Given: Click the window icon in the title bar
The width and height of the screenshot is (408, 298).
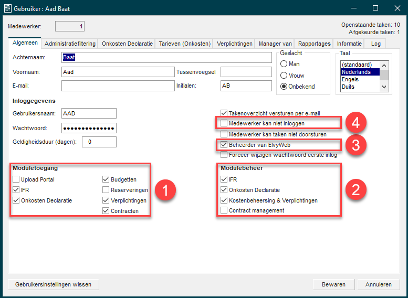Looking at the screenshot, I should [8, 8].
